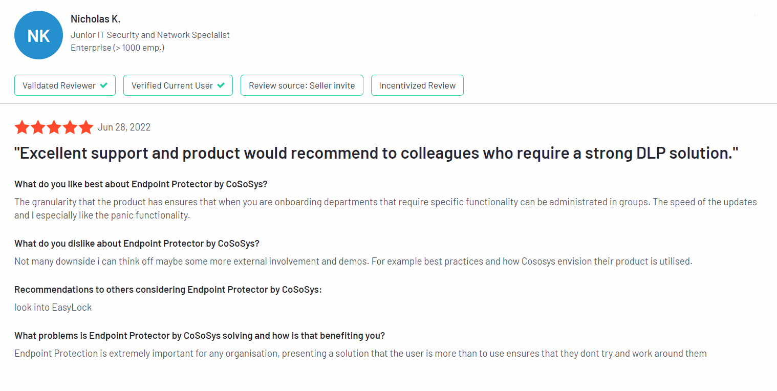Click the first rating star
Screen dimensions: 777x391
click(22, 127)
